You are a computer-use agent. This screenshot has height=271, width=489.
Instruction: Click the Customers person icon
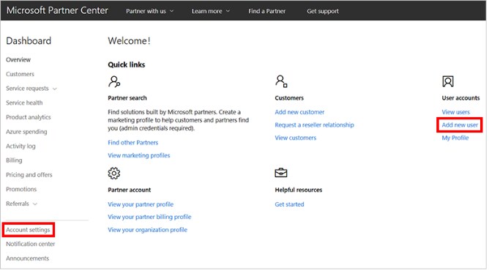pos(281,81)
